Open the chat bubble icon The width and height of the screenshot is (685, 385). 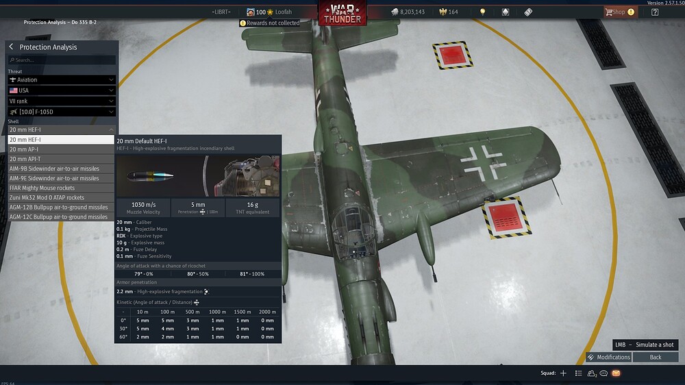[x=603, y=373]
